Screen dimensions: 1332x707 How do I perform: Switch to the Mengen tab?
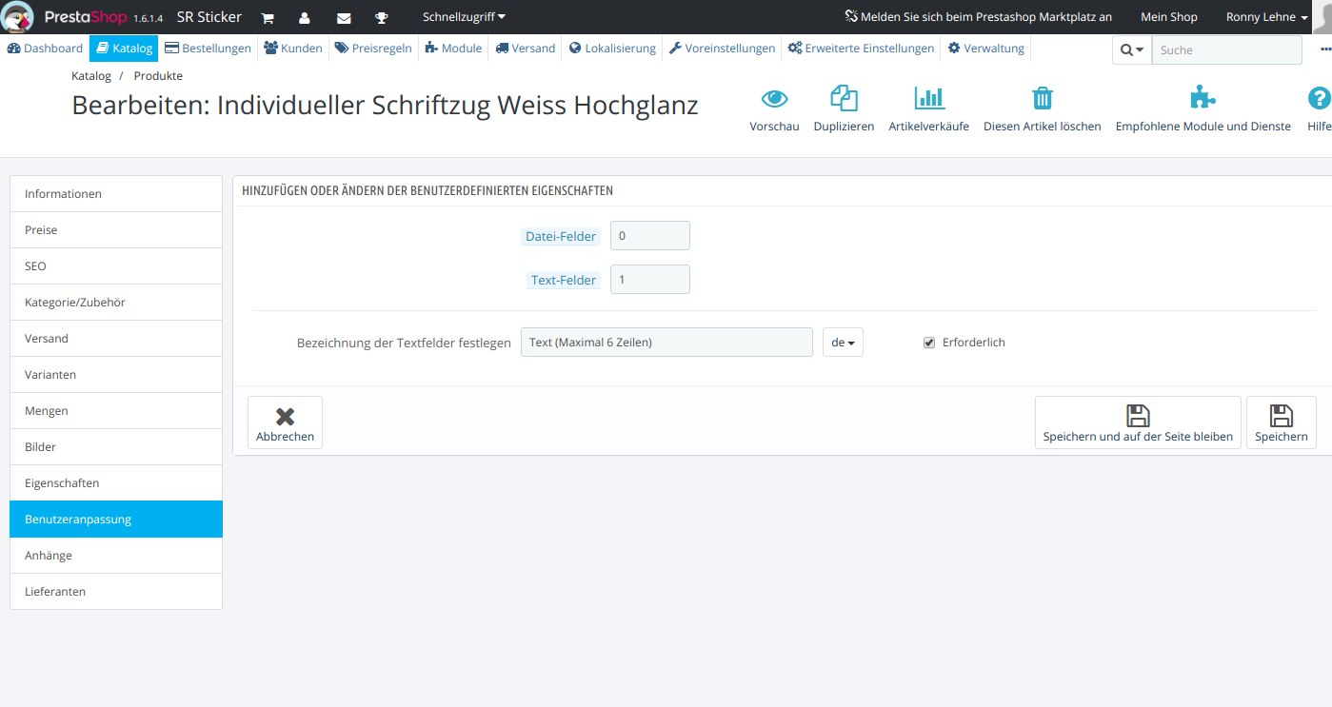tap(116, 411)
